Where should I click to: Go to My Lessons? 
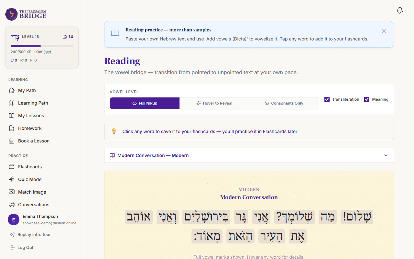coord(42,116)
